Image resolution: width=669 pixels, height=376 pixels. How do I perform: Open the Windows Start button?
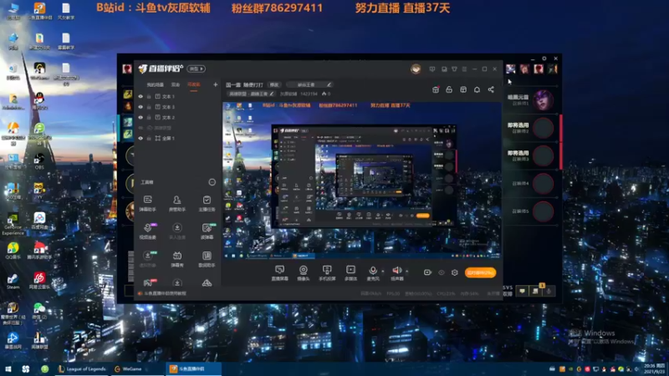[x=8, y=369]
